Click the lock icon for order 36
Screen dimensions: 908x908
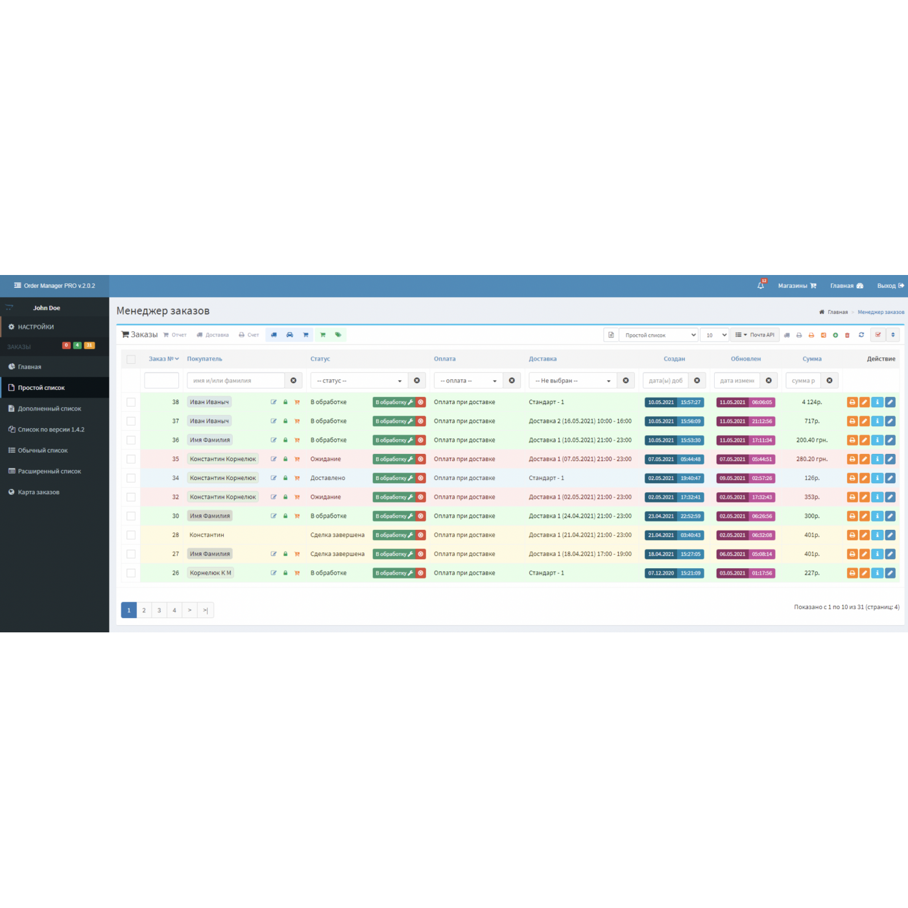[x=285, y=440]
